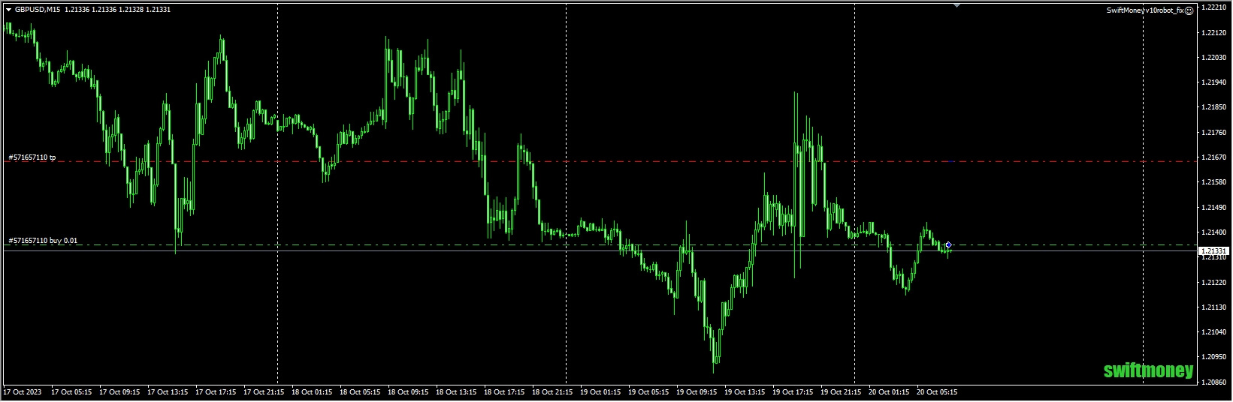
Task: Click time axis label 19 Oct 09:15
Action: [697, 392]
